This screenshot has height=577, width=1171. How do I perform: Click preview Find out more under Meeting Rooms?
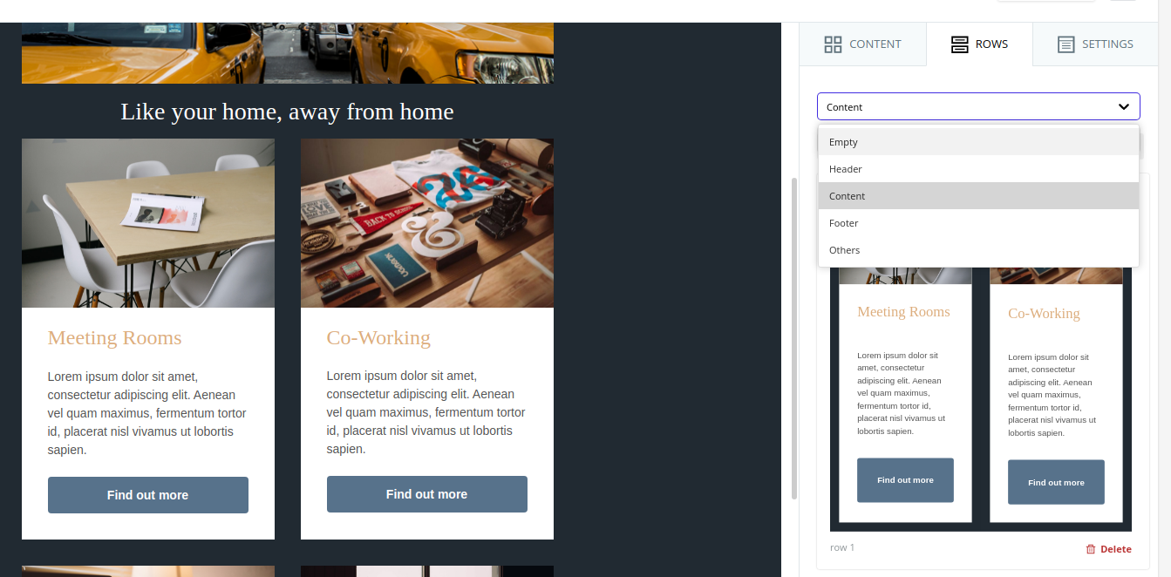click(x=905, y=480)
